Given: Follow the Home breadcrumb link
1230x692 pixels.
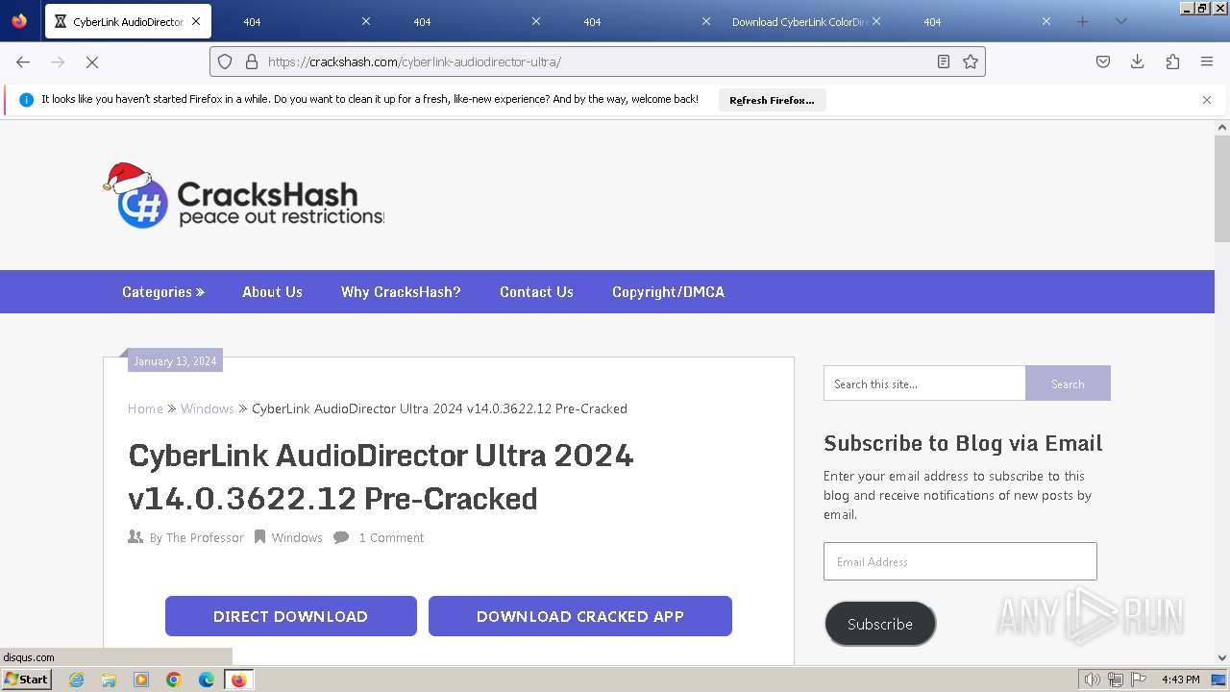Looking at the screenshot, I should pos(145,408).
